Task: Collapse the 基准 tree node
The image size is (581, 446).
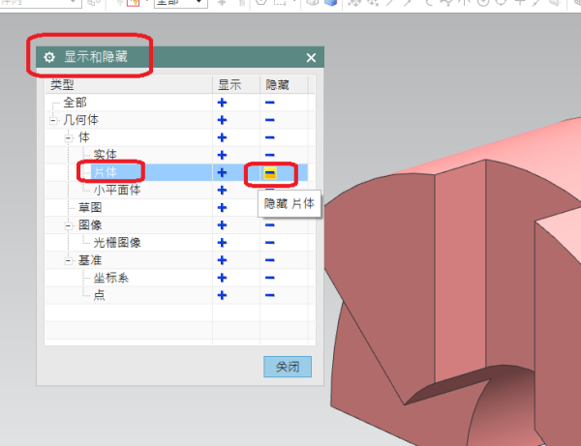Action: (x=69, y=260)
